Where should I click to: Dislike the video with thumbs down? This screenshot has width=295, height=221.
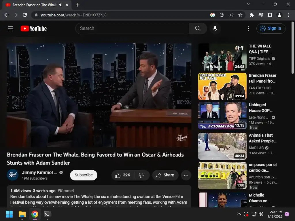point(142,175)
